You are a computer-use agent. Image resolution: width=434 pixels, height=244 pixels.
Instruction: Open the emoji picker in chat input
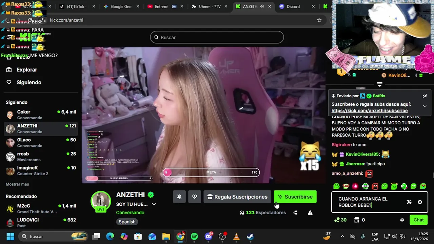coord(420,202)
